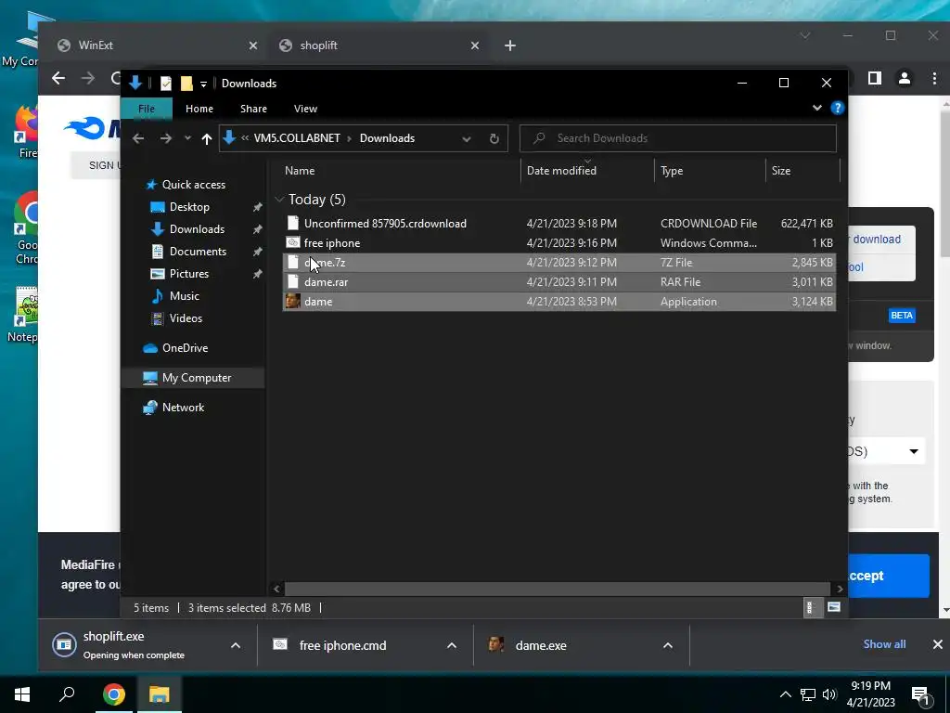Open the Share ribbon tab
Image resolution: width=950 pixels, height=713 pixels.
253,109
